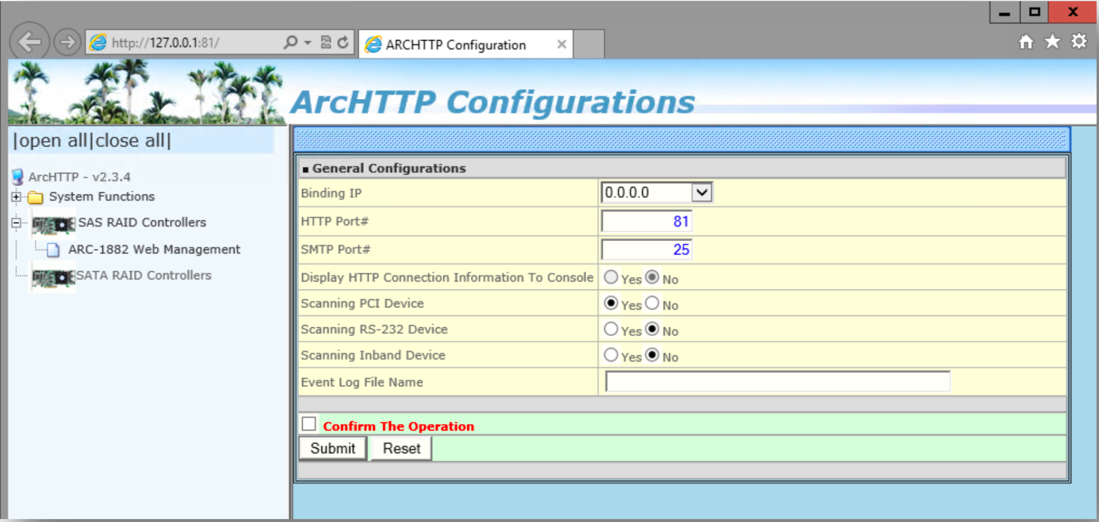The width and height of the screenshot is (1099, 522).
Task: Click the SATA RAID Controllers card icon
Action: point(53,277)
